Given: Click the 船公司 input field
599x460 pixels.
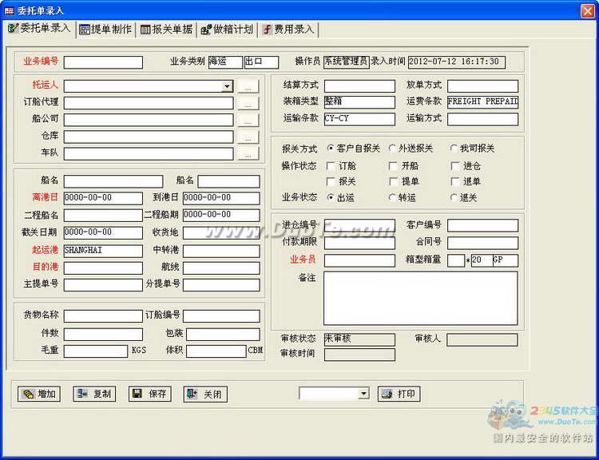Looking at the screenshot, I should coord(149,120).
